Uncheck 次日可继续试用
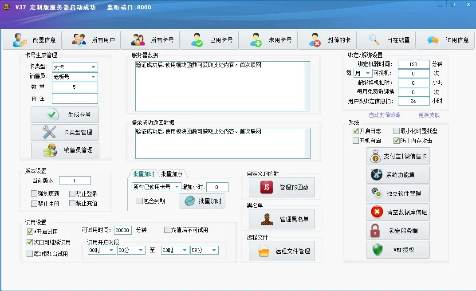 point(29,242)
